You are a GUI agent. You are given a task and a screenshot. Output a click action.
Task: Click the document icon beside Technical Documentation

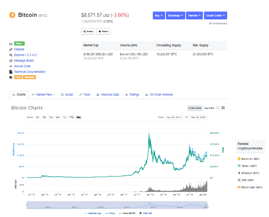point(11,72)
